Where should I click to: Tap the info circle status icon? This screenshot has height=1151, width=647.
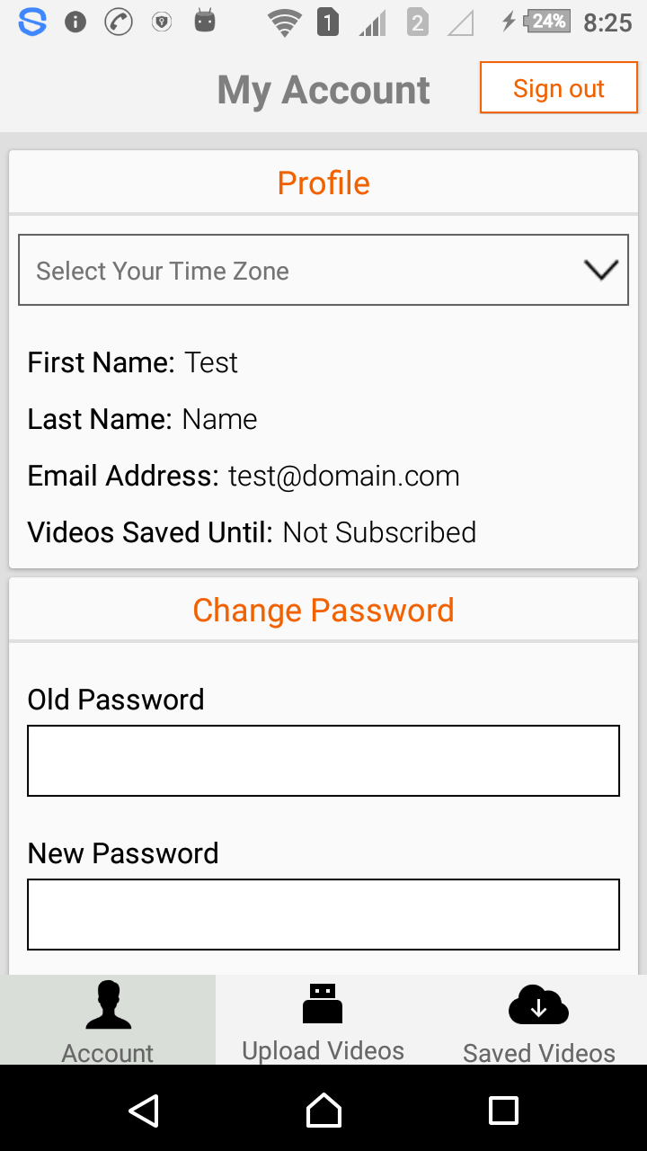[75, 22]
